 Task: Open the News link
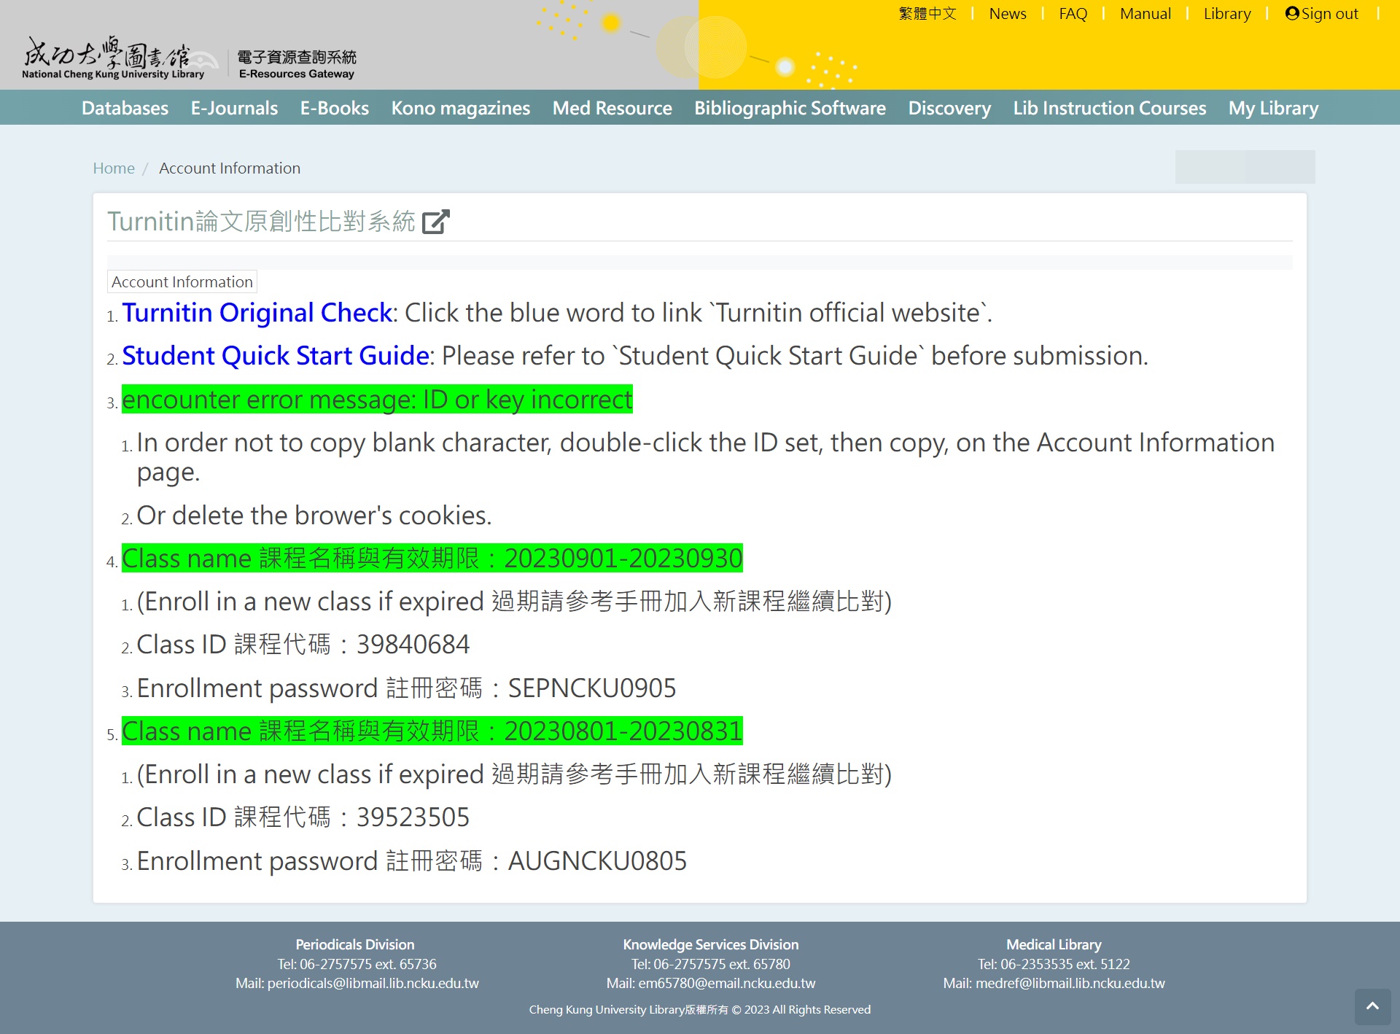coord(1008,14)
